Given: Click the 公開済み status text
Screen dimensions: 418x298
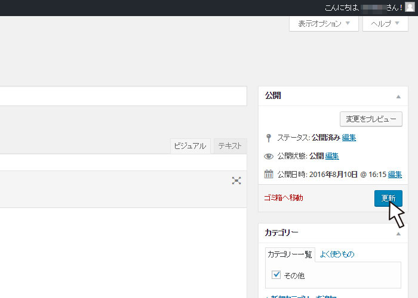Looking at the screenshot, I should click(x=326, y=138).
